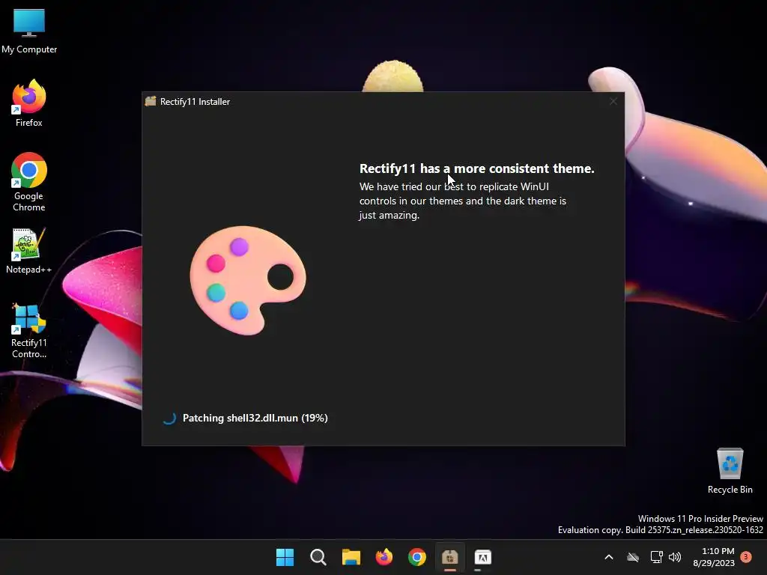The height and width of the screenshot is (575, 767).
Task: Open network status tray icon
Action: tap(656, 557)
